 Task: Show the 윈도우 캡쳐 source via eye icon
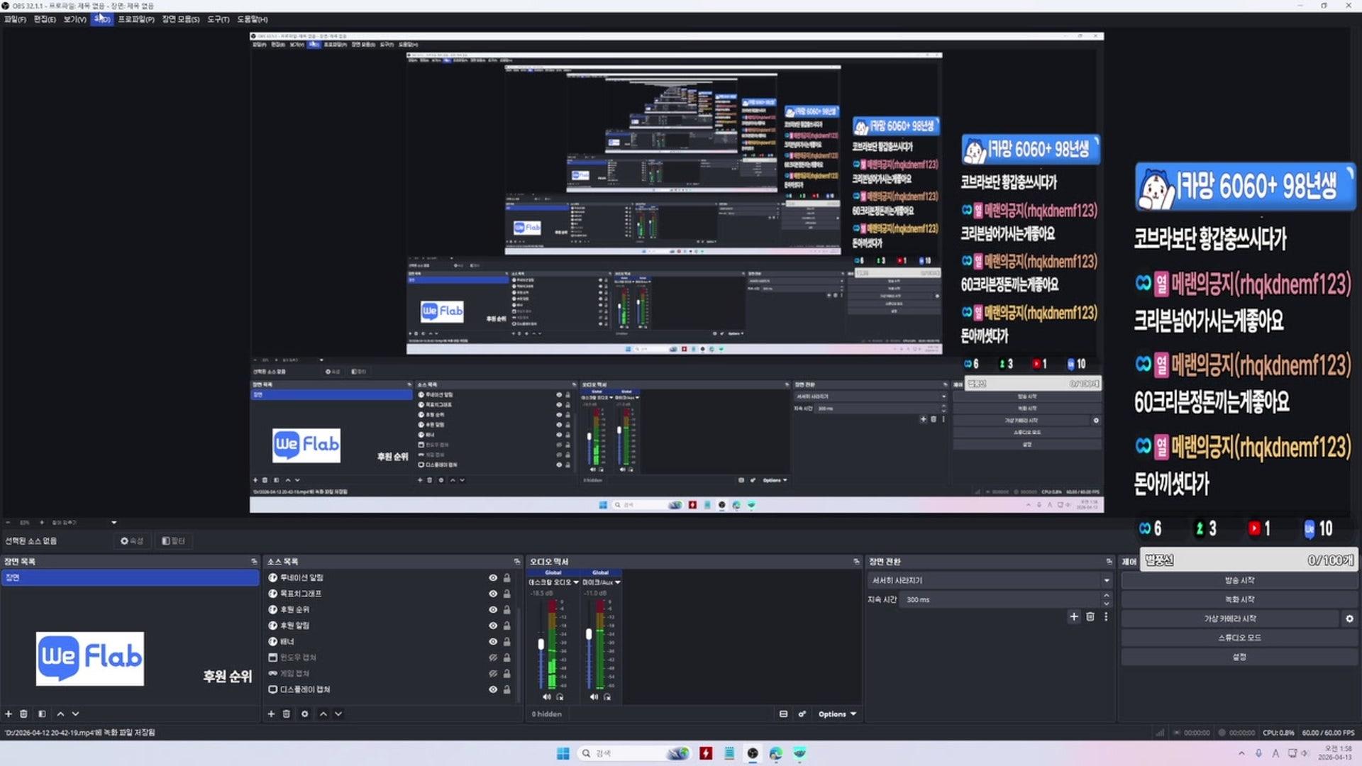(x=493, y=657)
